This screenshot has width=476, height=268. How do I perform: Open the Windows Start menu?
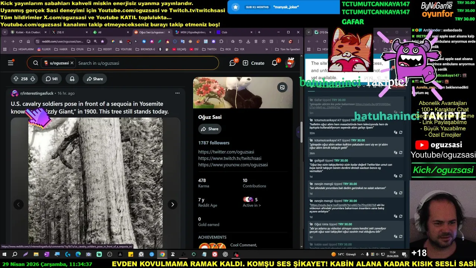[x=4, y=255]
